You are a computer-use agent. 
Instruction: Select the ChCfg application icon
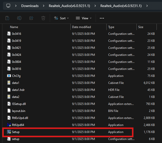[x=9, y=76]
